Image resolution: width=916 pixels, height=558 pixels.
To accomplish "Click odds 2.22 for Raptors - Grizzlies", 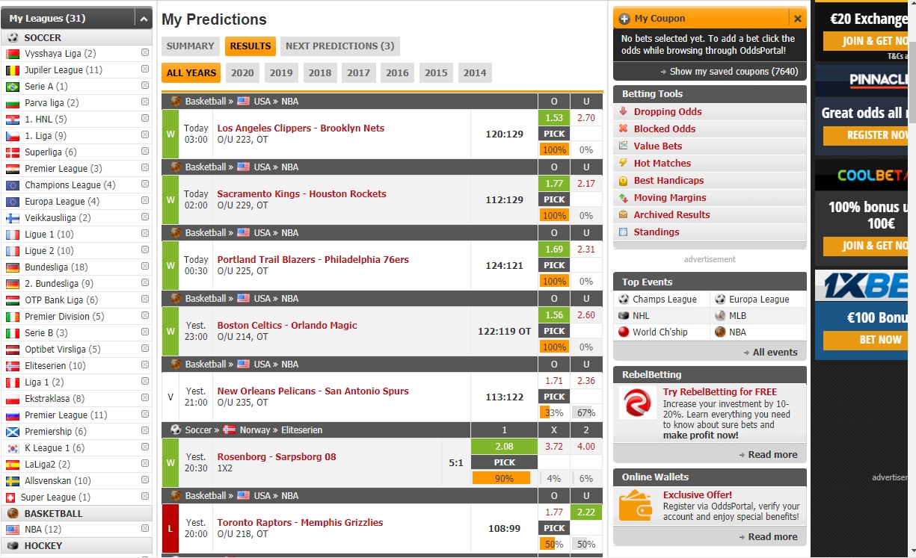I will [x=586, y=512].
